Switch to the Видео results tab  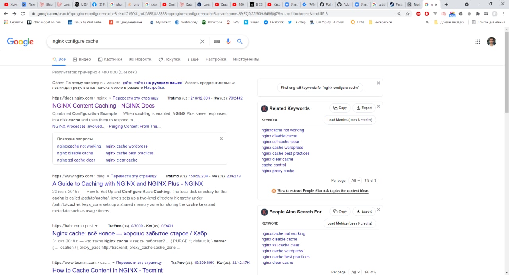click(82, 59)
